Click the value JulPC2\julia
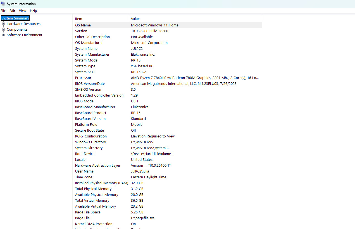This screenshot has width=355, height=229. 140,171
